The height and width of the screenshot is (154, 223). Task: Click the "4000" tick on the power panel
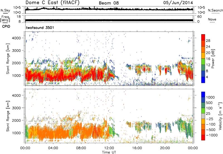(16, 38)
